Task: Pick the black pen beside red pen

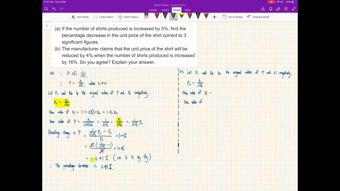Action: pyautogui.click(x=165, y=16)
